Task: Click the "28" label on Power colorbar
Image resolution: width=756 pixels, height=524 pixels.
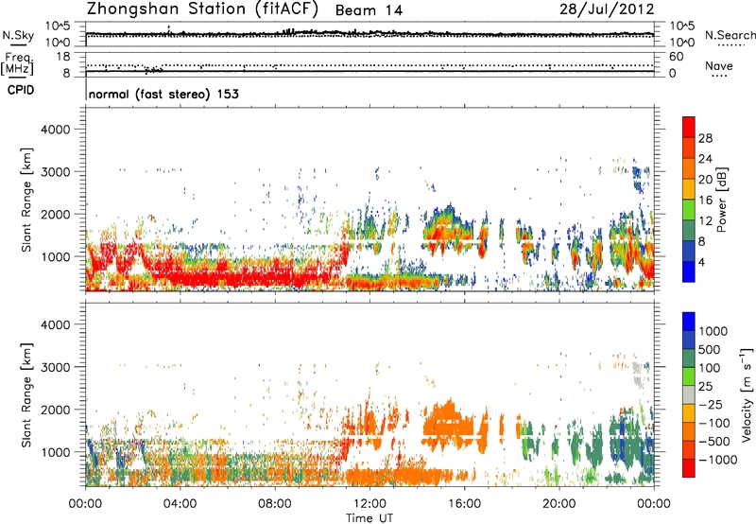Action: (x=705, y=138)
